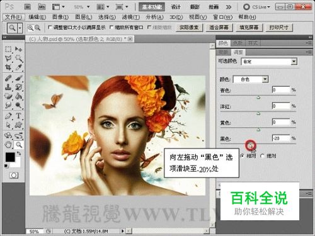Image resolution: width=315 pixels, height=236 pixels.
Task: Click the 青色 slider handle
Action: coord(258,98)
